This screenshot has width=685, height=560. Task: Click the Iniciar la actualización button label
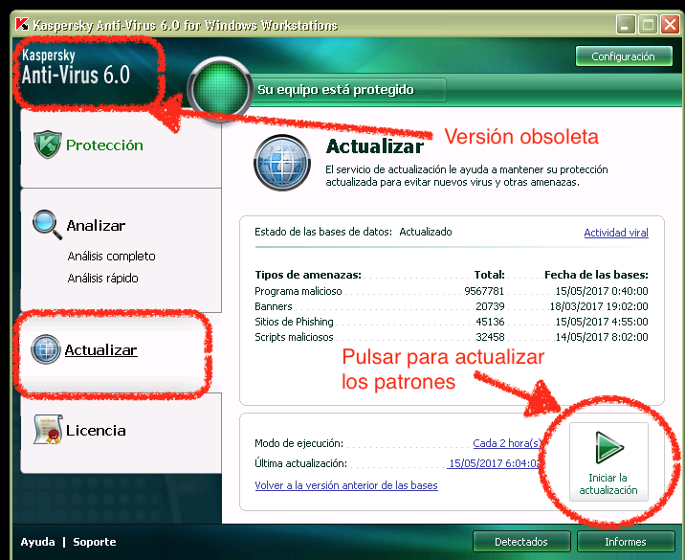[608, 484]
